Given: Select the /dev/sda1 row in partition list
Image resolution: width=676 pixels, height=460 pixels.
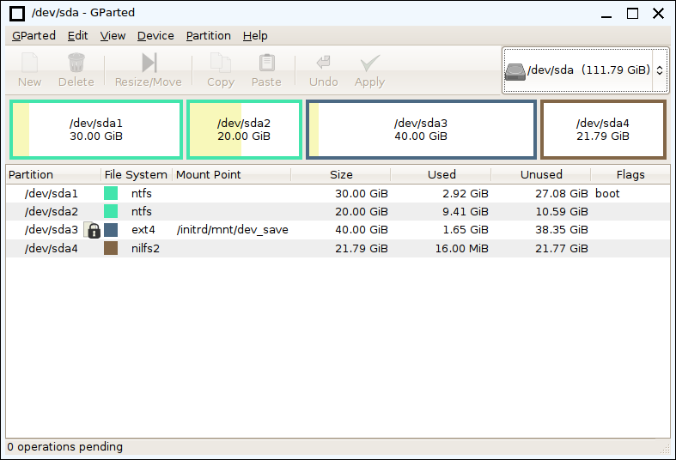Looking at the screenshot, I should (338, 193).
